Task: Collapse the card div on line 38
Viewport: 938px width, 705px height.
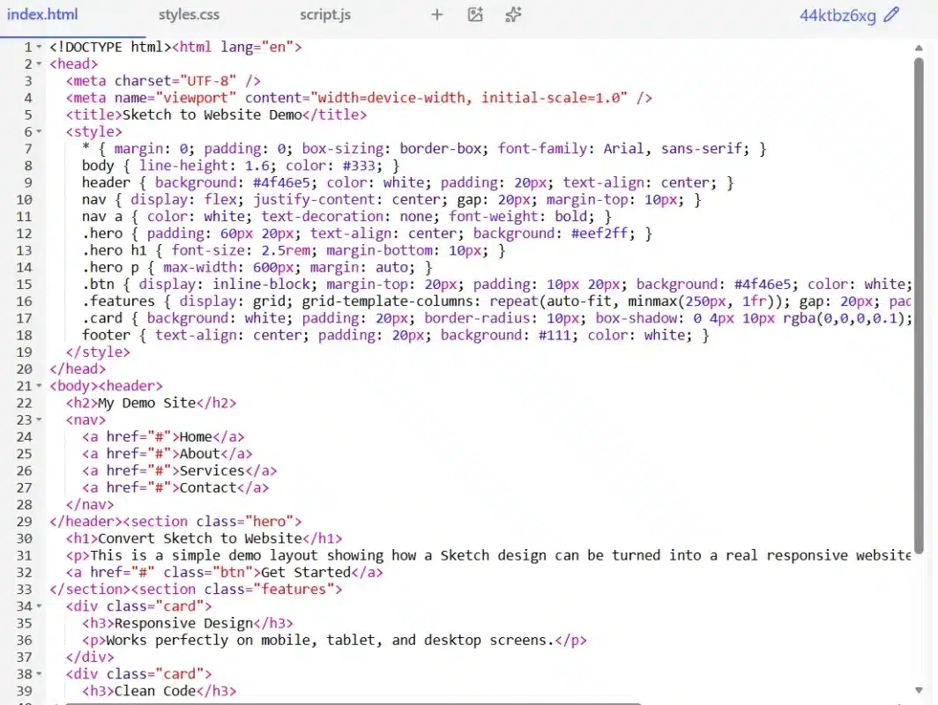Action: pyautogui.click(x=39, y=674)
